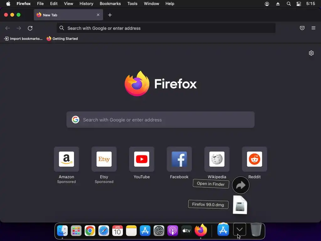Open Apple TV from the Dock
This screenshot has height=241, width=321.
(187, 231)
